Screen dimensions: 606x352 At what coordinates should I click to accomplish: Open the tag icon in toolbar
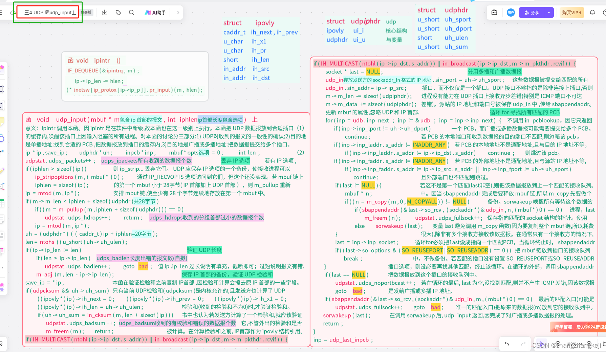point(118,13)
